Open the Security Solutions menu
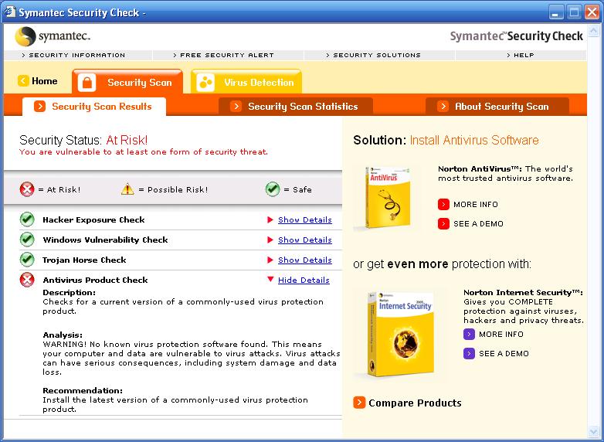Viewport: 604px width, 442px height. [x=373, y=55]
